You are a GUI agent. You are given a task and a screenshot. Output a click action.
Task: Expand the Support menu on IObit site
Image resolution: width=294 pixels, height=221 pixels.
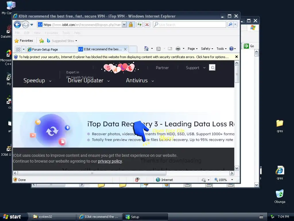pos(196,68)
